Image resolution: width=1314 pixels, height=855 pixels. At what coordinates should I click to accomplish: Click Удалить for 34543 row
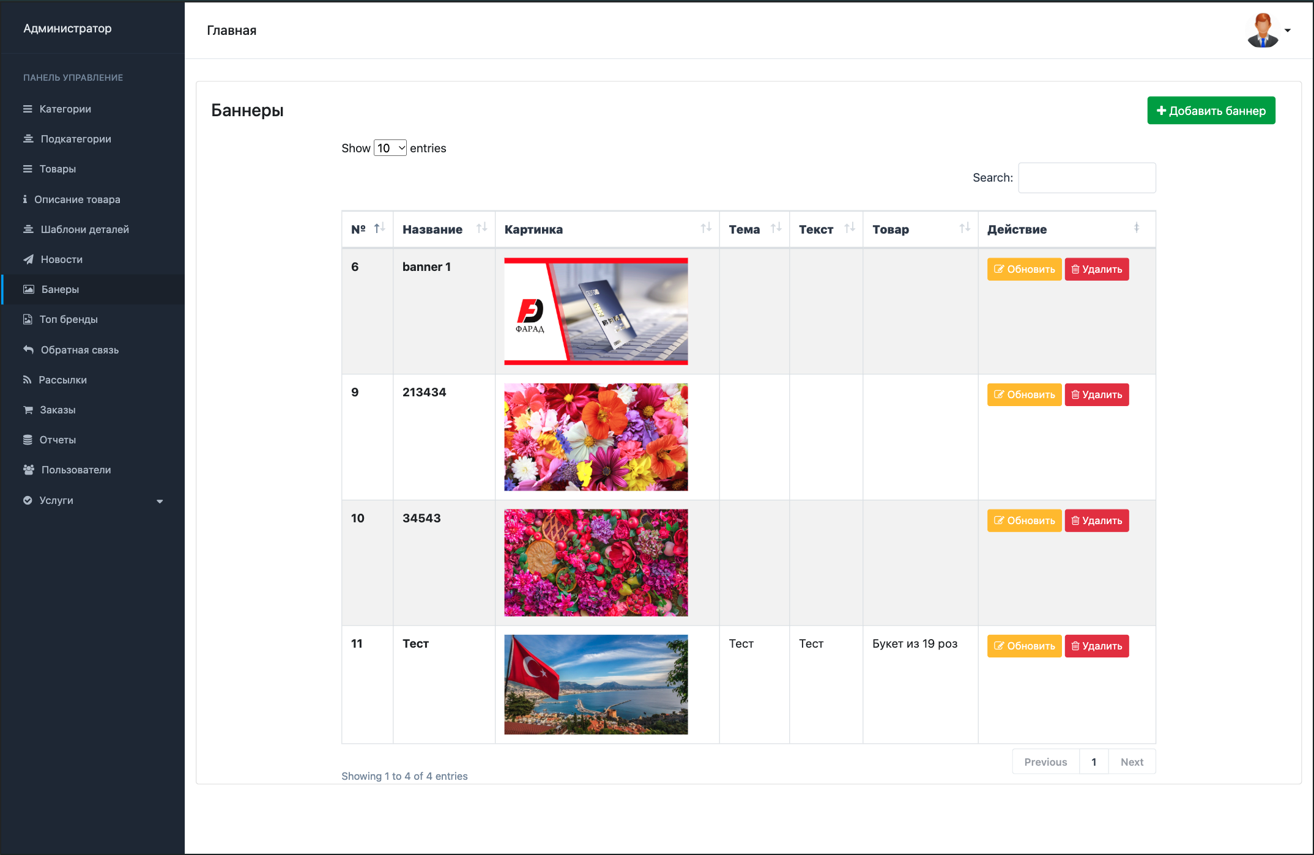pos(1097,520)
